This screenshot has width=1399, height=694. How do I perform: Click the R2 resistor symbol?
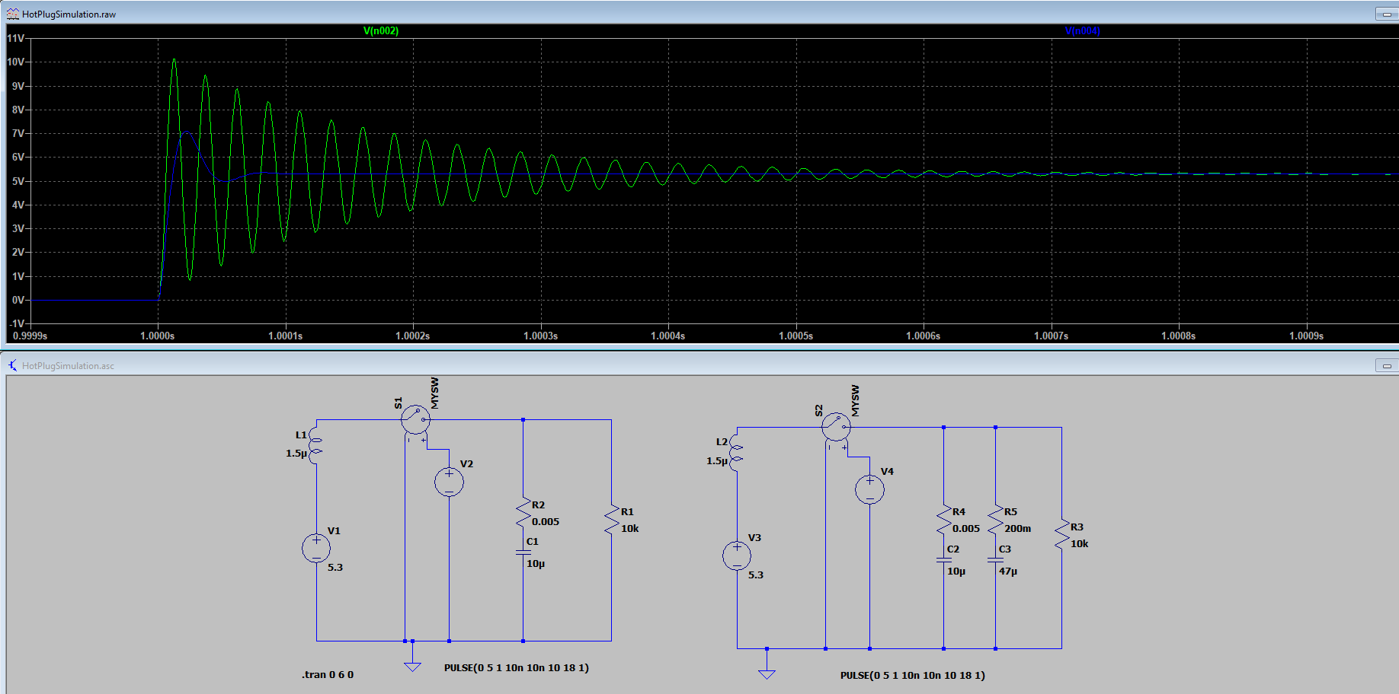click(x=523, y=513)
